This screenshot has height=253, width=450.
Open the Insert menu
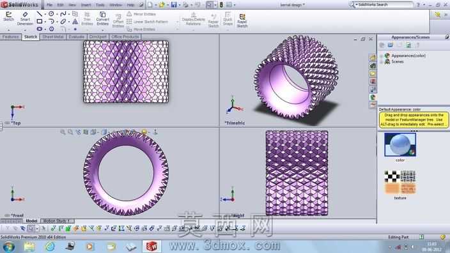point(86,5)
